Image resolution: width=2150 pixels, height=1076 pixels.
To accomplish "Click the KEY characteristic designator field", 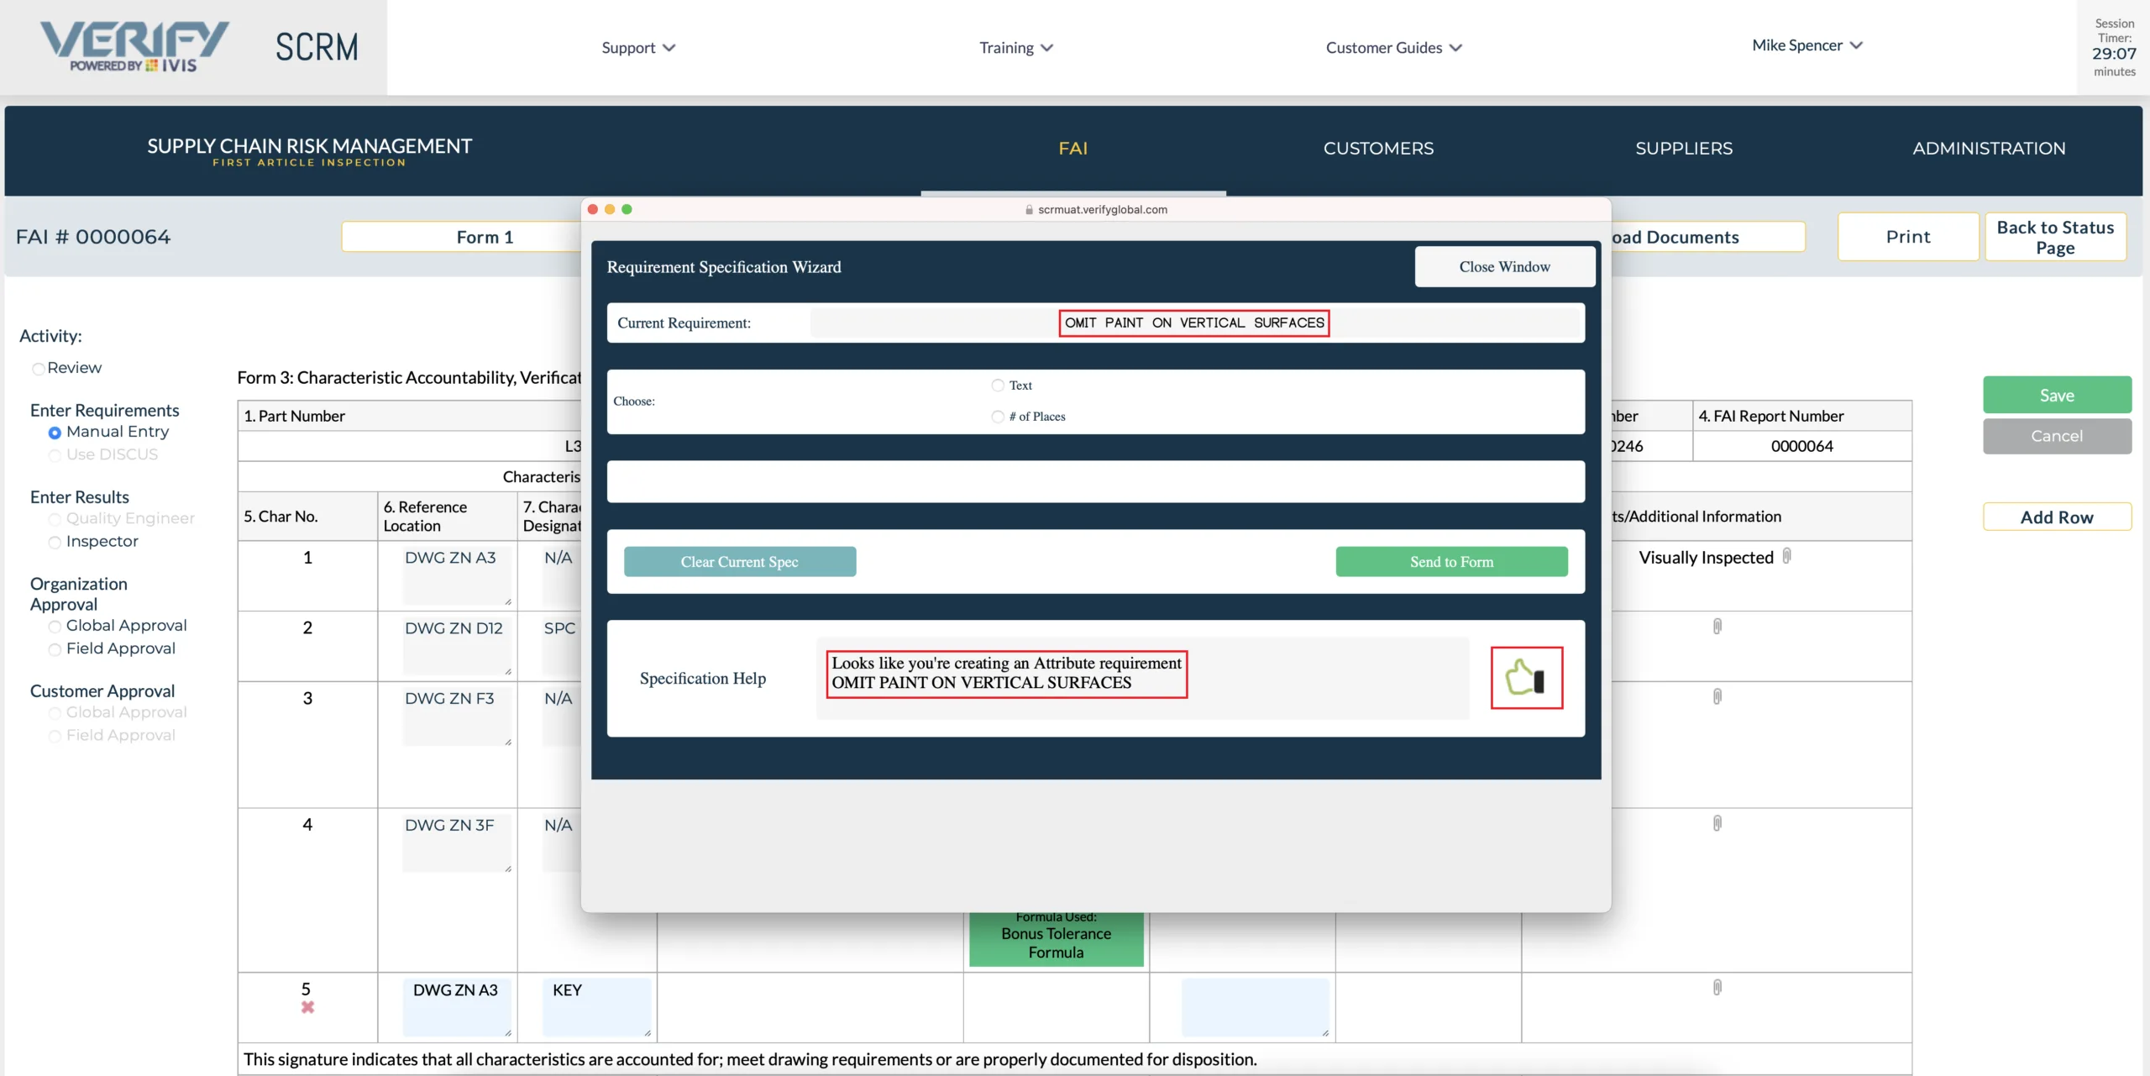I will tap(596, 1007).
